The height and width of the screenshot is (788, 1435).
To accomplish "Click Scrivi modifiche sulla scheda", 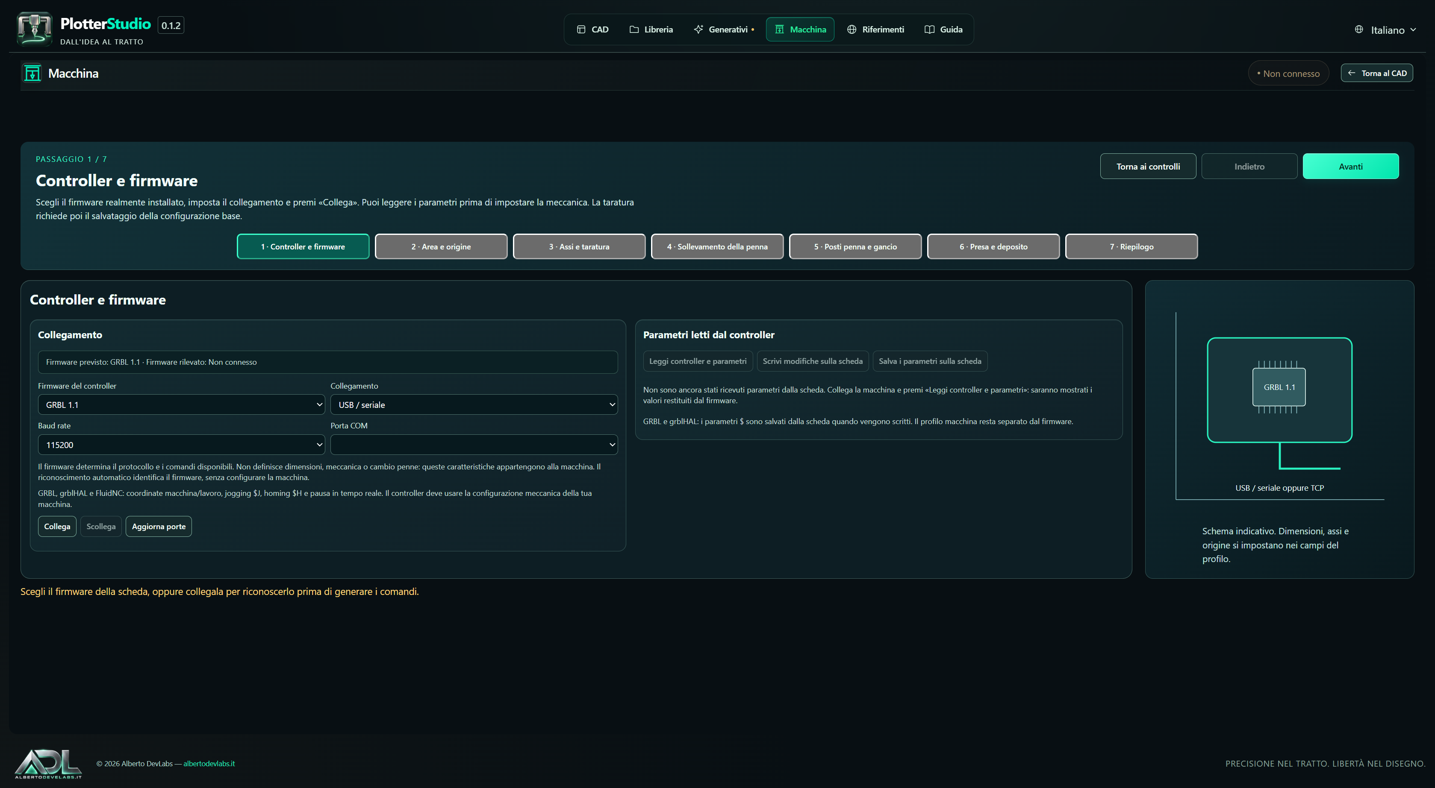I will click(813, 361).
